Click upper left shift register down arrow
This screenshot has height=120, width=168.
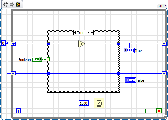[x=13, y=44]
